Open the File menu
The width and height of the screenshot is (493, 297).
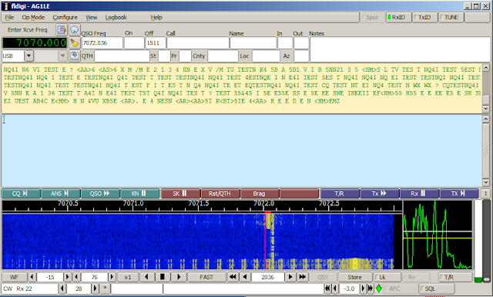tap(9, 17)
